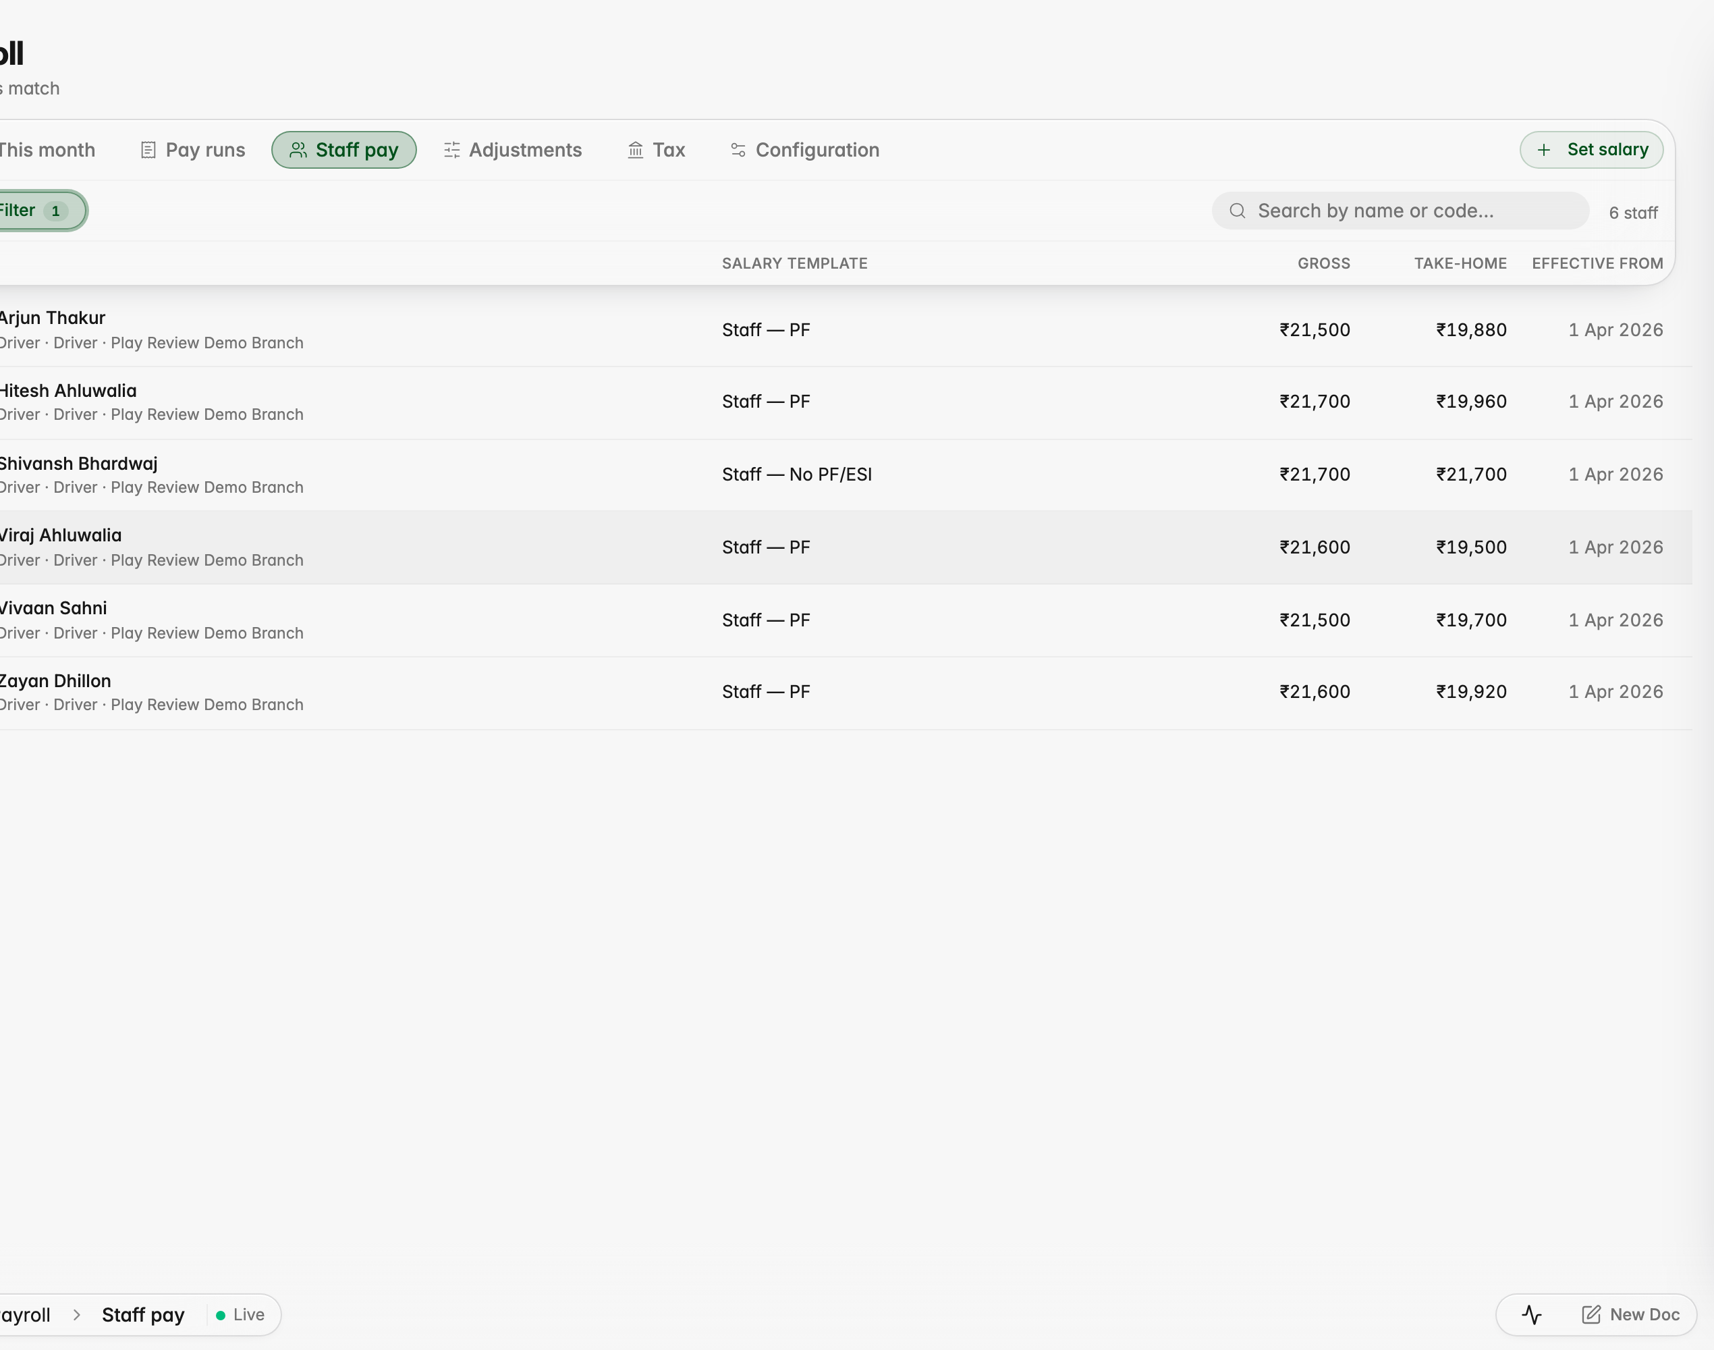The image size is (1714, 1350).
Task: Click the GROSS column header
Action: [1324, 263]
